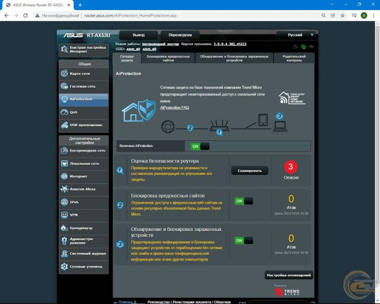Open Системный журнал icon
Image resolution: width=380 pixels, height=304 pixels.
tap(64, 253)
